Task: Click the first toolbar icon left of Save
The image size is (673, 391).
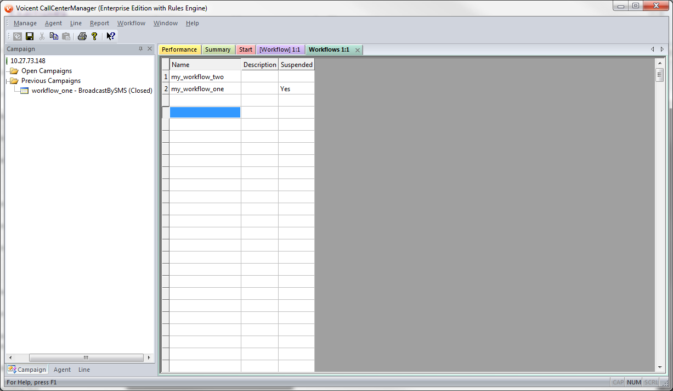Action: coord(18,36)
